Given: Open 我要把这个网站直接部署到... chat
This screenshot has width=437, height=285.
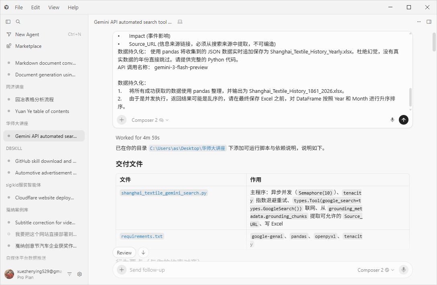Looking at the screenshot, I should (44, 234).
